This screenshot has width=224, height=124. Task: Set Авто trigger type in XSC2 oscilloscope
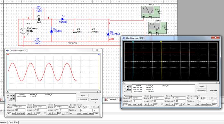click(91, 113)
